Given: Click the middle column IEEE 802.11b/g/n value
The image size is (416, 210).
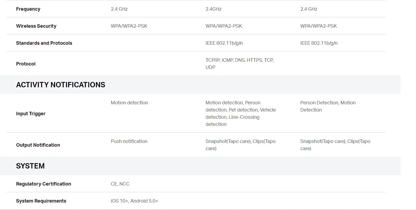Looking at the screenshot, I should [x=224, y=43].
